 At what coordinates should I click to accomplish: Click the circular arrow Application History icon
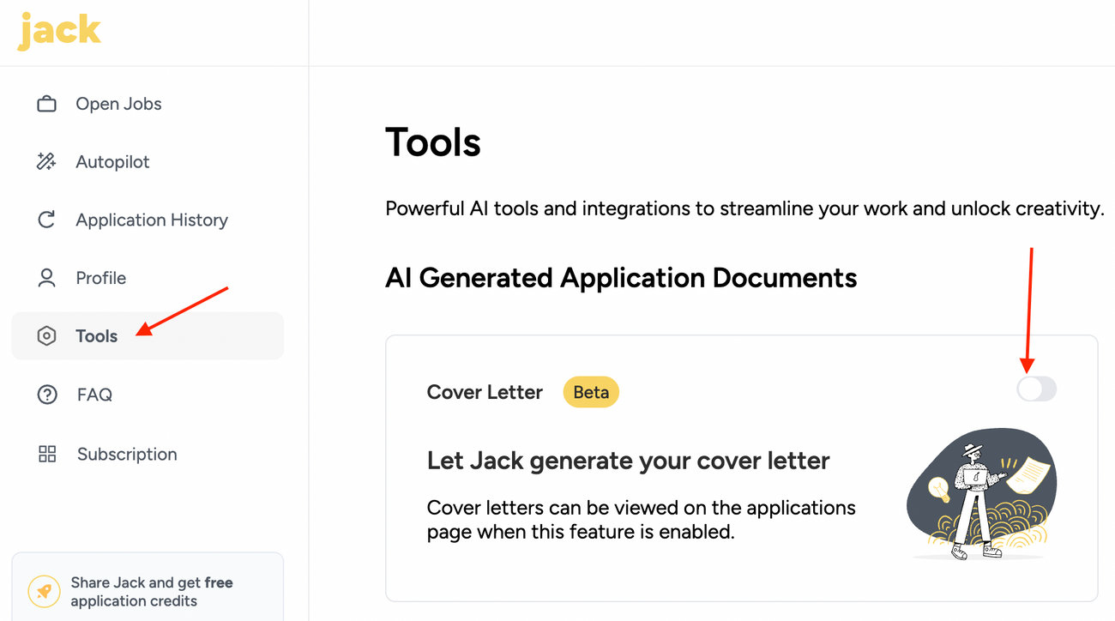46,220
